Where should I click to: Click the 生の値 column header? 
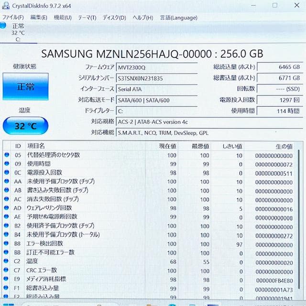point(270,146)
